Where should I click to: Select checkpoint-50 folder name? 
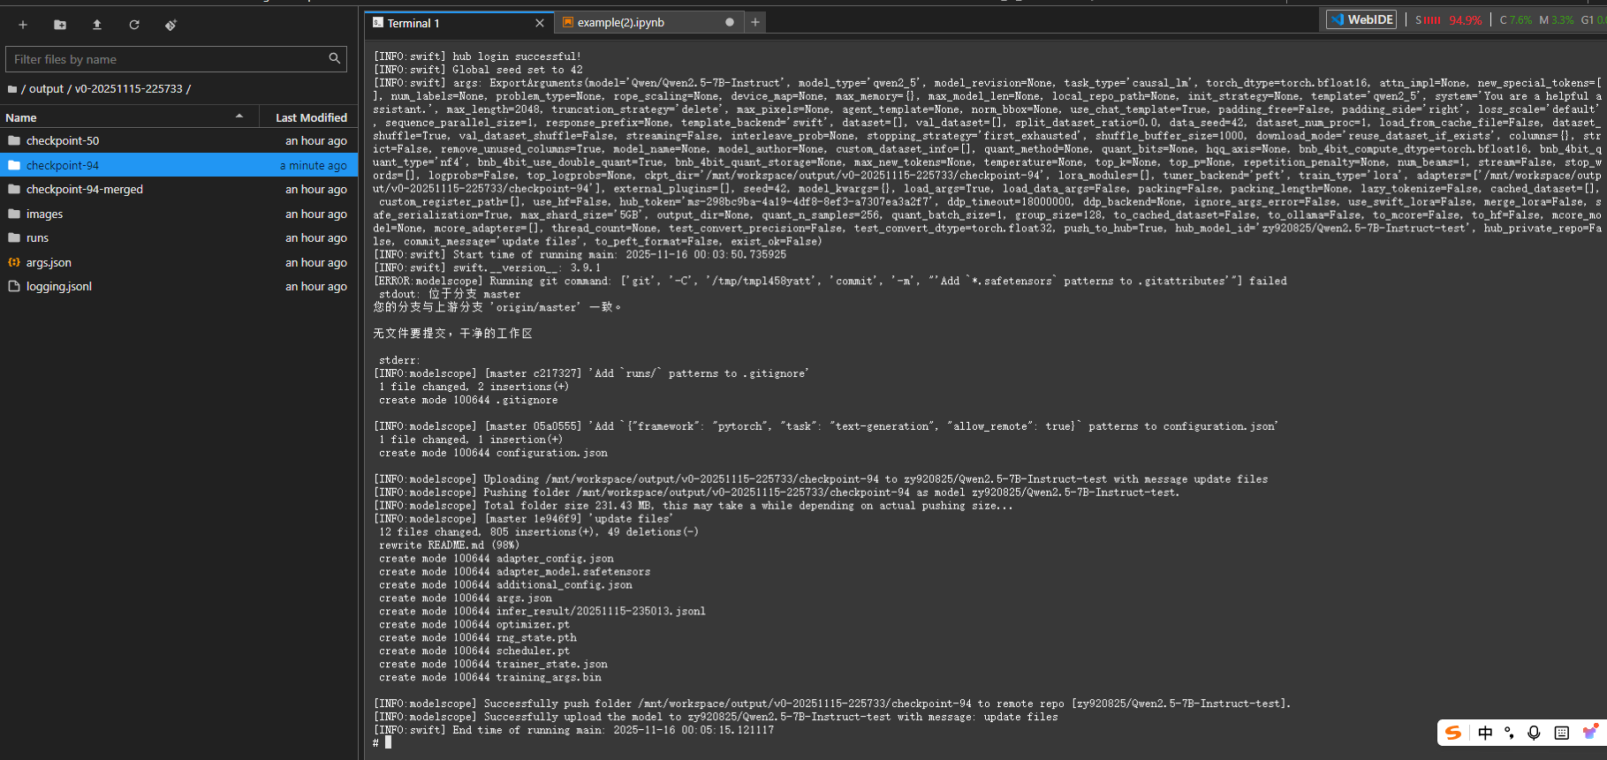click(x=63, y=140)
